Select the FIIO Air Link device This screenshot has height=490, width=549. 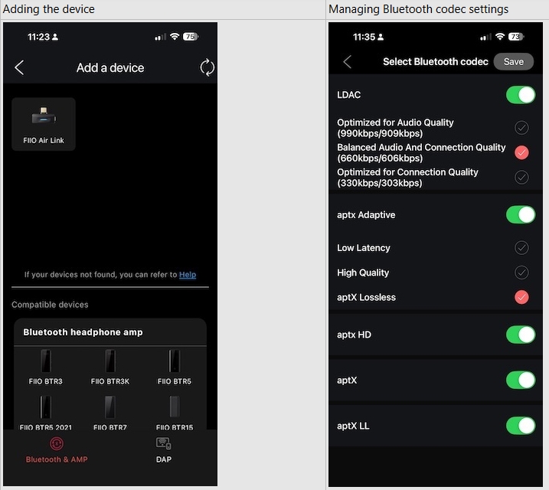click(44, 123)
